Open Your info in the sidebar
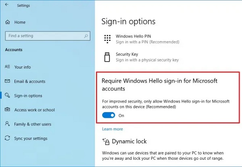 [x=23, y=67]
